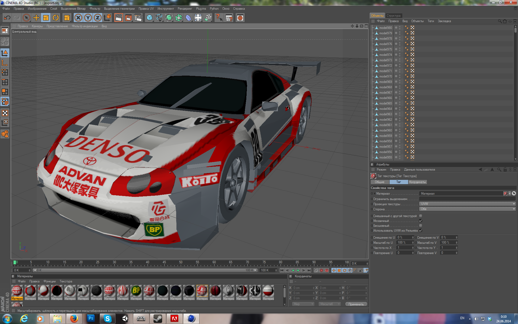Toggle the Мозаичный checkbox
The height and width of the screenshot is (324, 518).
[x=421, y=221]
